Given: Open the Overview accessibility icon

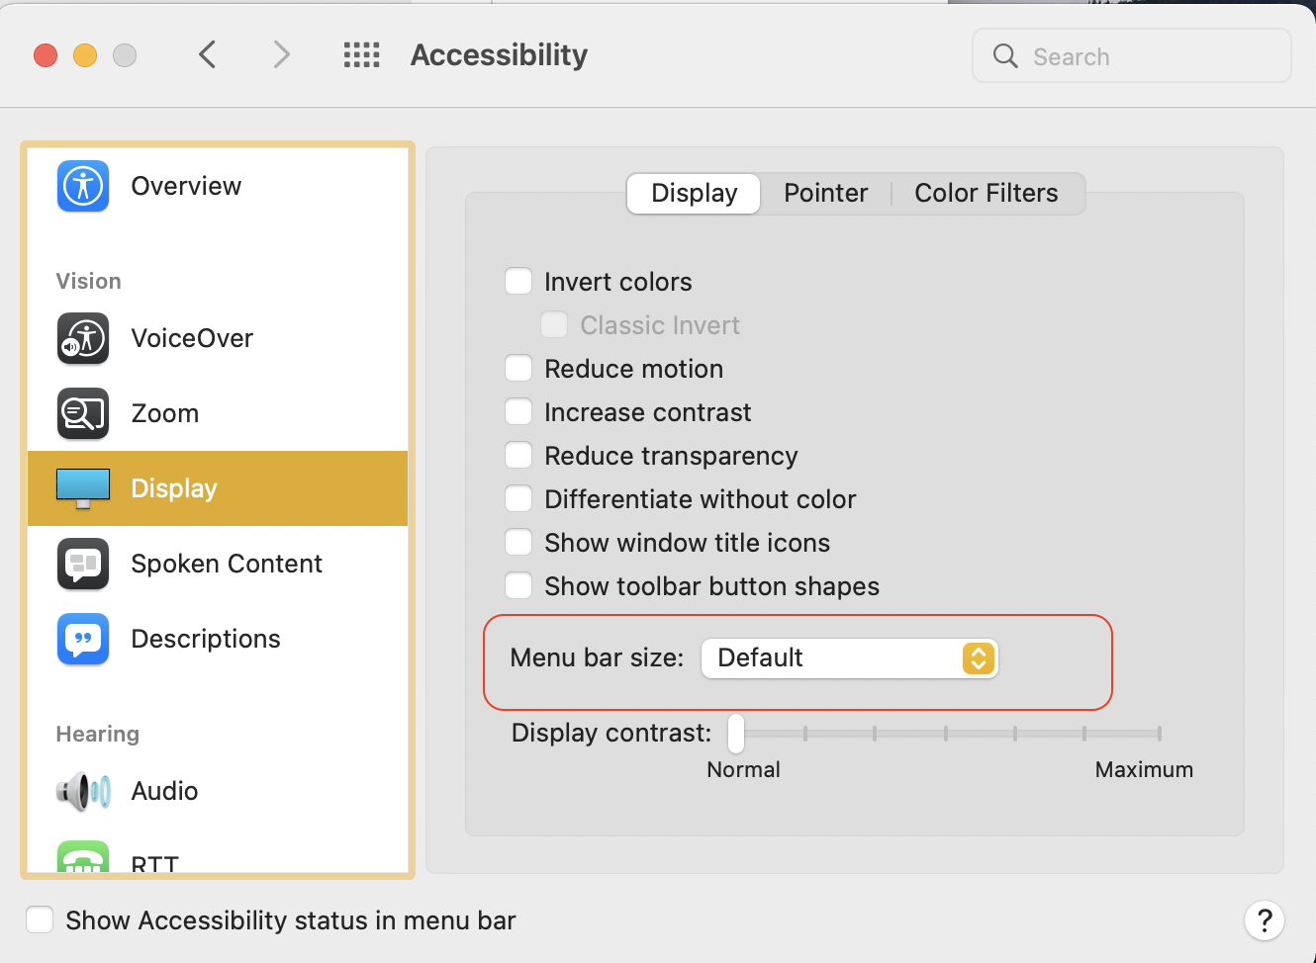Looking at the screenshot, I should click(x=83, y=186).
